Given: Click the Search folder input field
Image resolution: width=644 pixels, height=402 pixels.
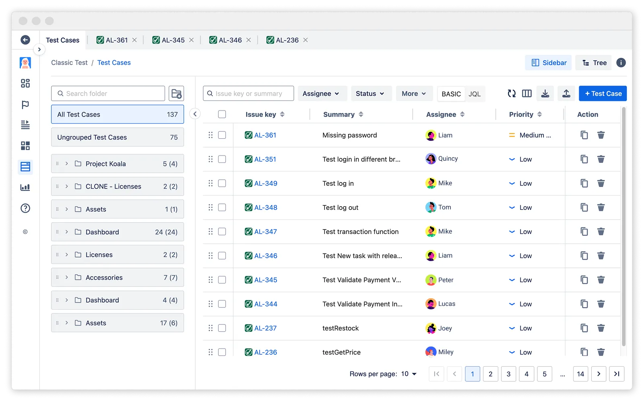Looking at the screenshot, I should (x=108, y=94).
